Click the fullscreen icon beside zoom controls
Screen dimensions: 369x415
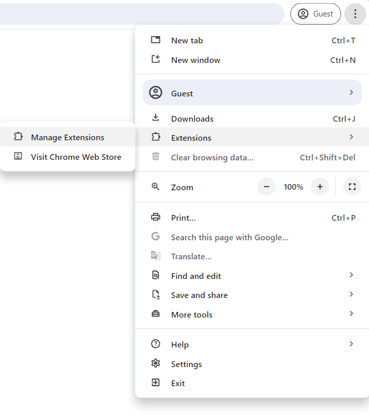click(352, 187)
